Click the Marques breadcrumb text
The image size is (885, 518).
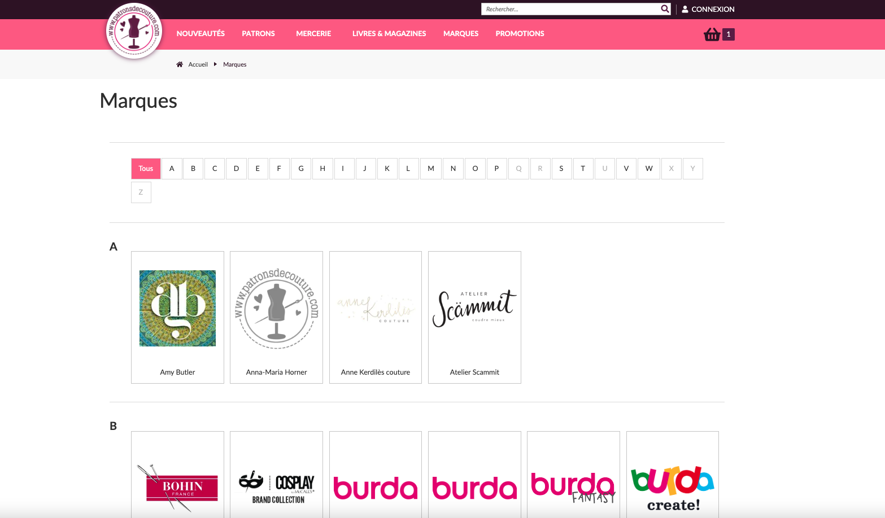(235, 64)
